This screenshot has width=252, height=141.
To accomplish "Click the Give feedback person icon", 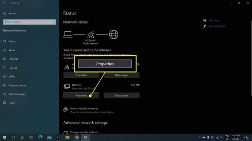I will click(x=205, y=26).
